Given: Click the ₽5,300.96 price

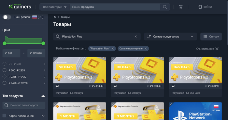Looking at the screenshot, I should (x=213, y=86).
